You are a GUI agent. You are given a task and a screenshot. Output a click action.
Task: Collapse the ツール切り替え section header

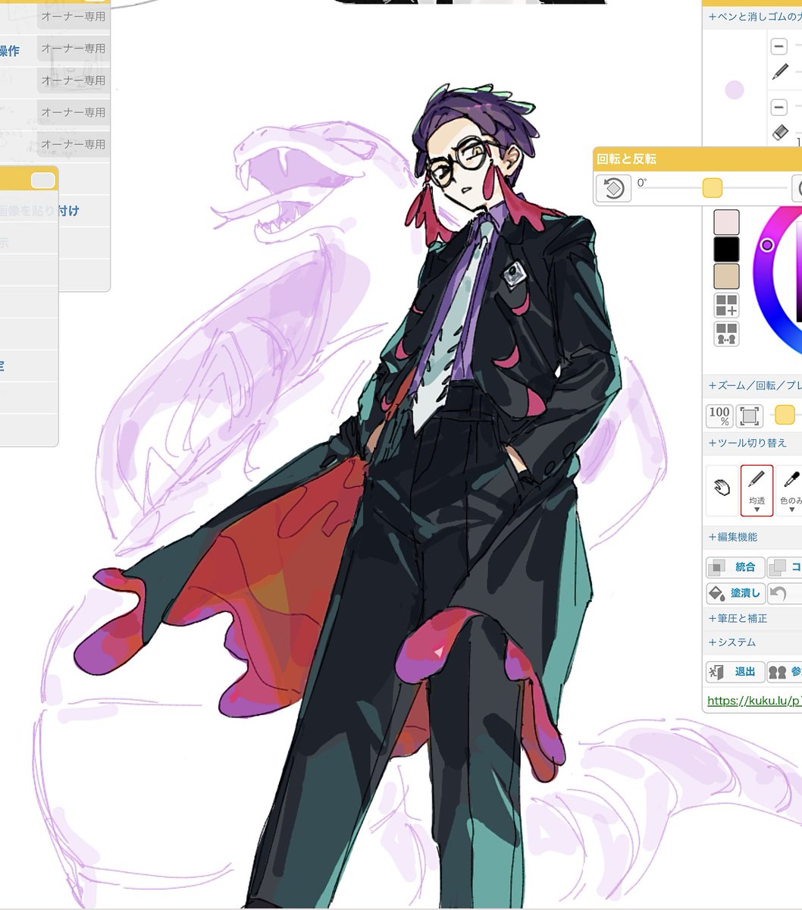(x=752, y=443)
